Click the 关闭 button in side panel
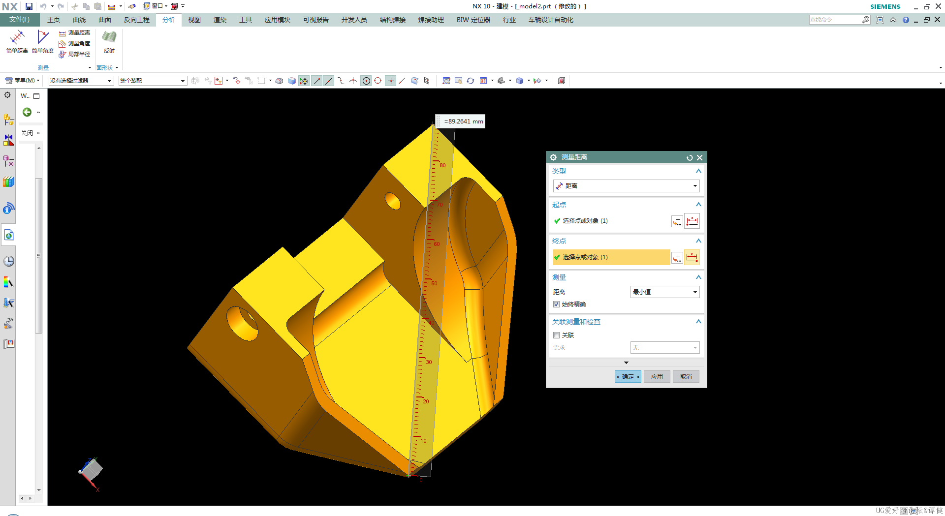The image size is (945, 516). pyautogui.click(x=27, y=133)
